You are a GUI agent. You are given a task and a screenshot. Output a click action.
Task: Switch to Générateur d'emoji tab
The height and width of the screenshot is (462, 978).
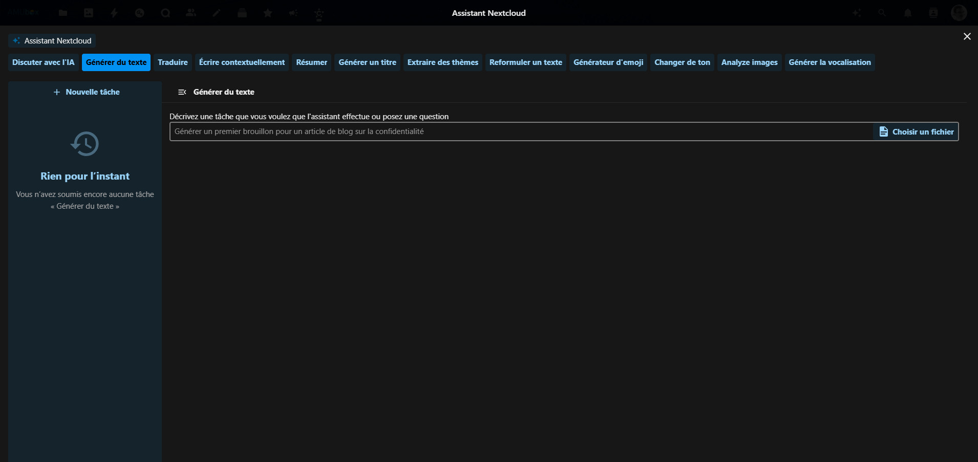click(608, 62)
